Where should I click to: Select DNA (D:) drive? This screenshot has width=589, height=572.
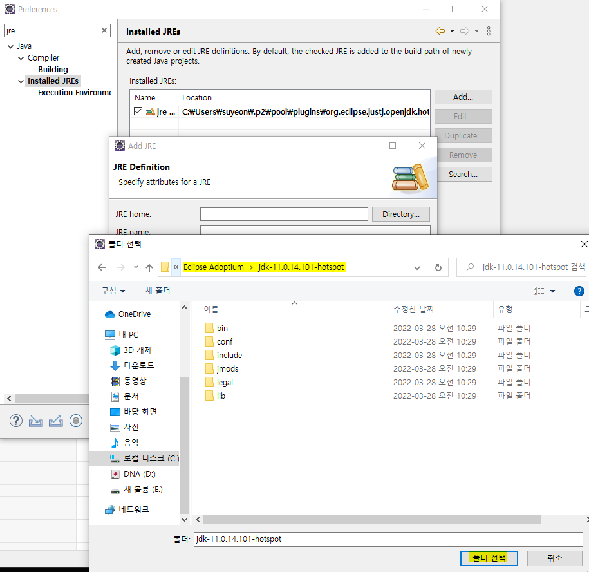pos(133,474)
